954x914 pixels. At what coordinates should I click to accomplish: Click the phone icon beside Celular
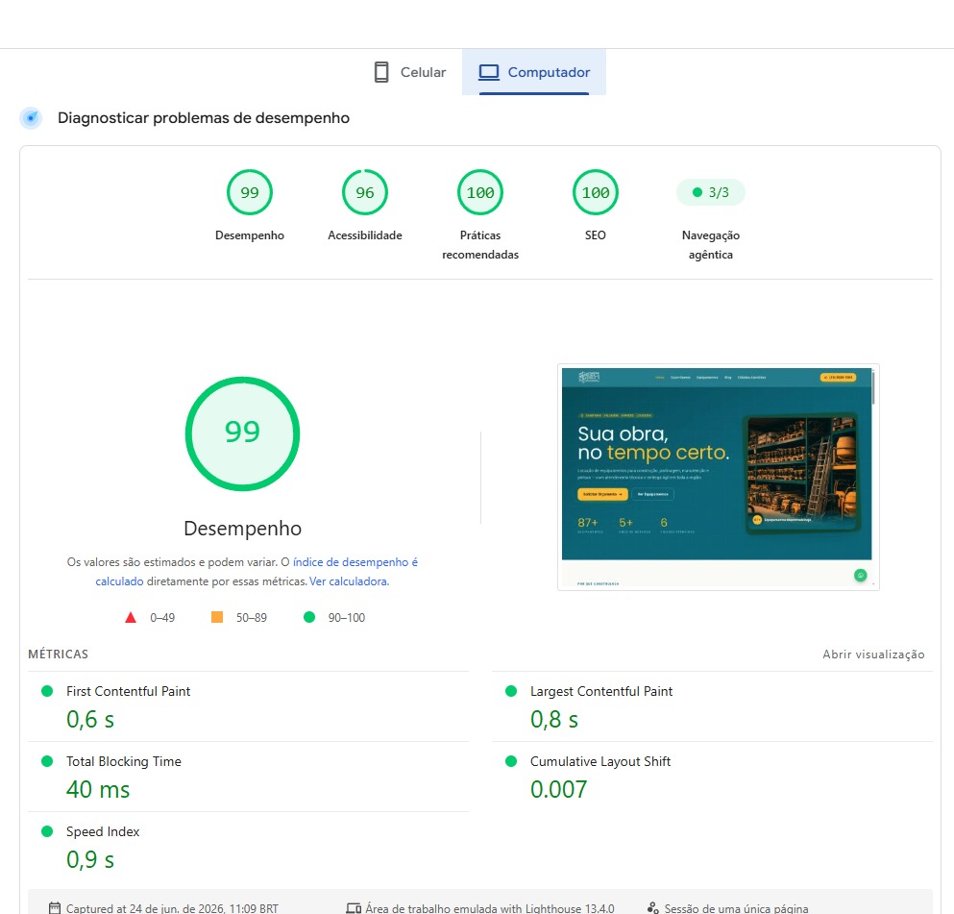coord(381,72)
